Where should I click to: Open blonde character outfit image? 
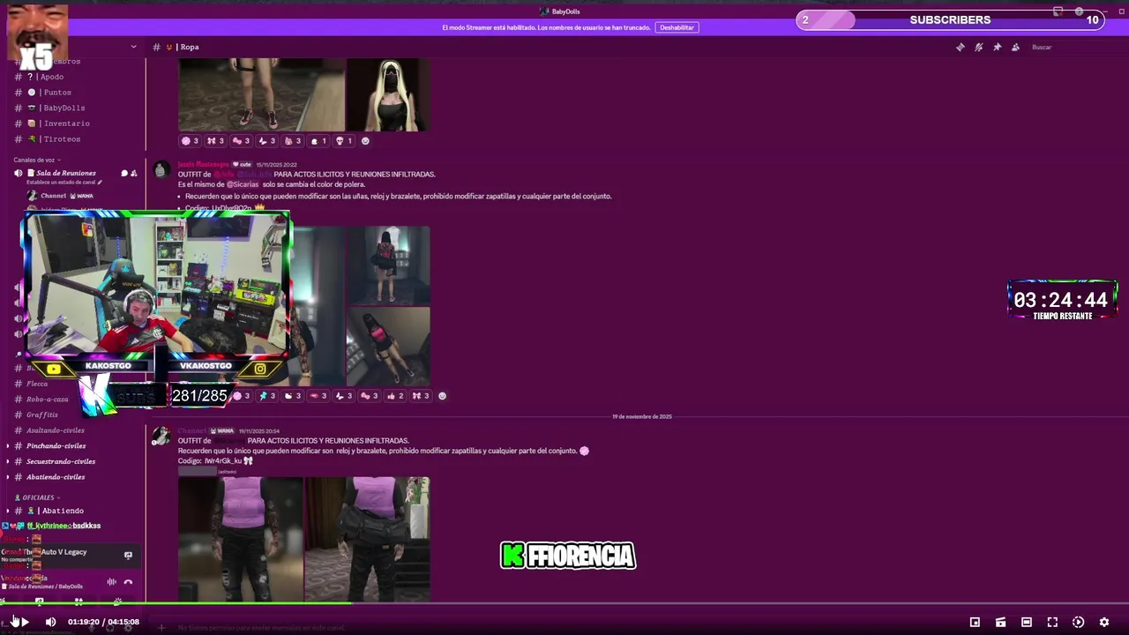click(388, 95)
